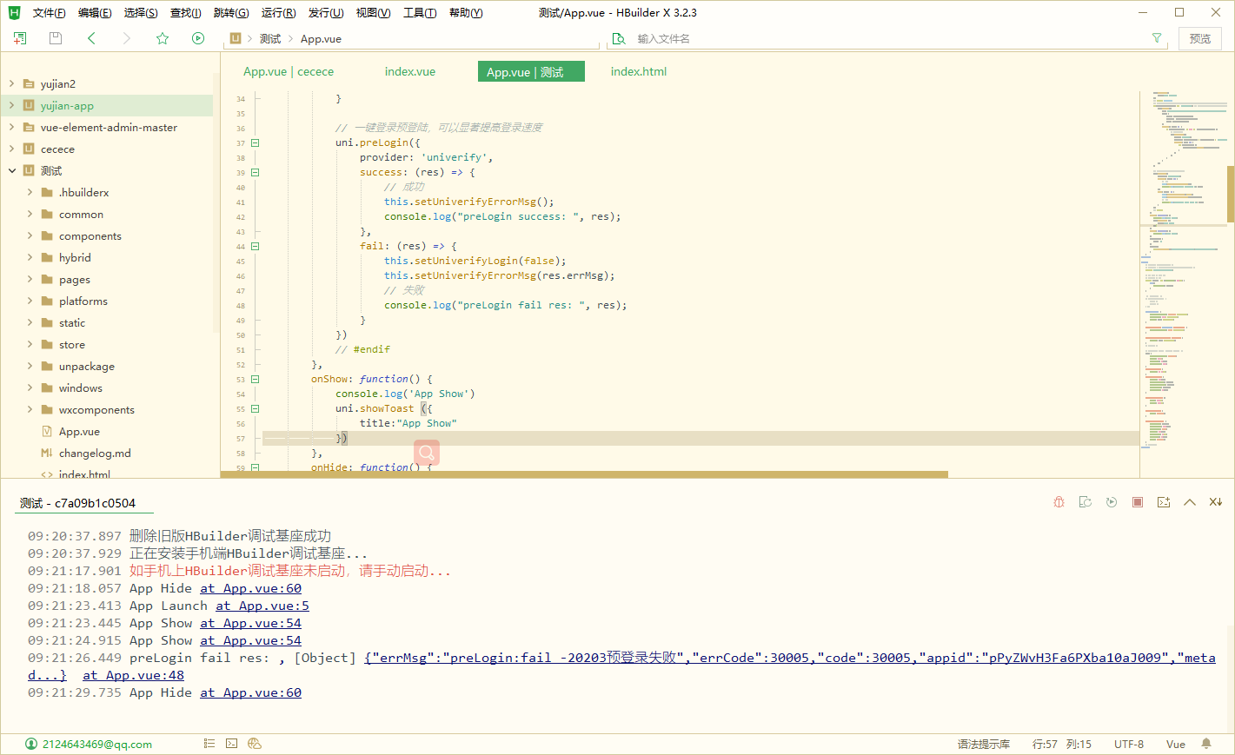Switch to the index.html tab
Screen dimensions: 1235x755
pos(638,72)
